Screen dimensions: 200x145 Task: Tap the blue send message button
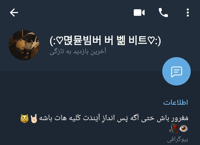pyautogui.click(x=176, y=71)
